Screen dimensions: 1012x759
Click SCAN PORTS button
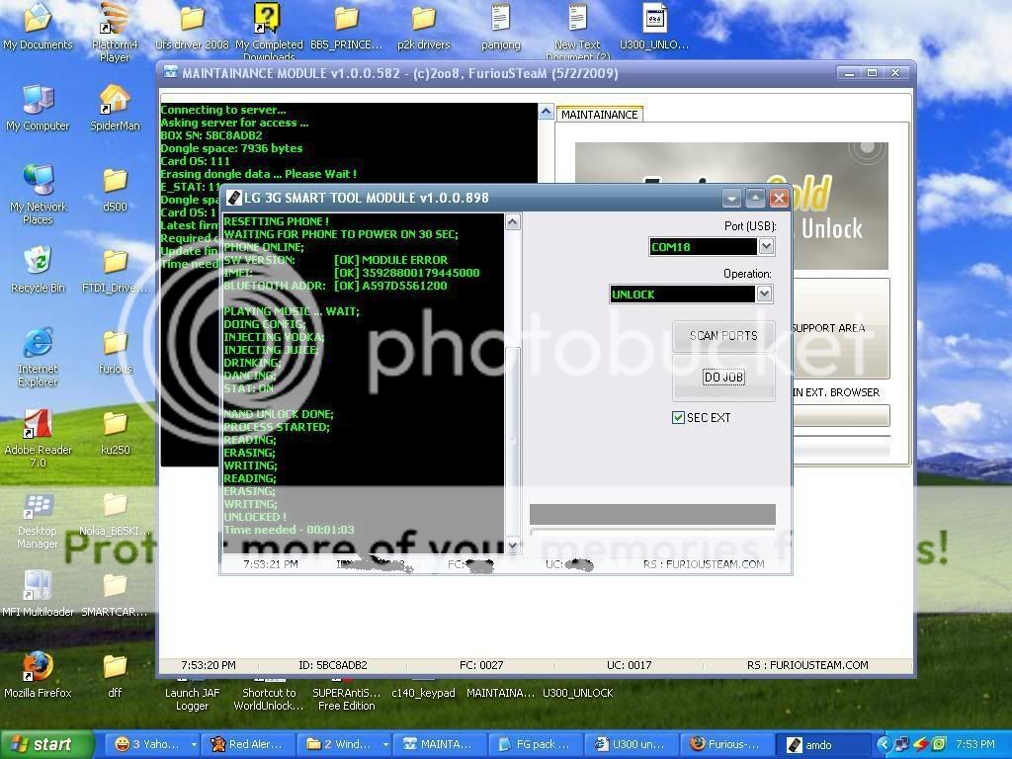pos(723,336)
